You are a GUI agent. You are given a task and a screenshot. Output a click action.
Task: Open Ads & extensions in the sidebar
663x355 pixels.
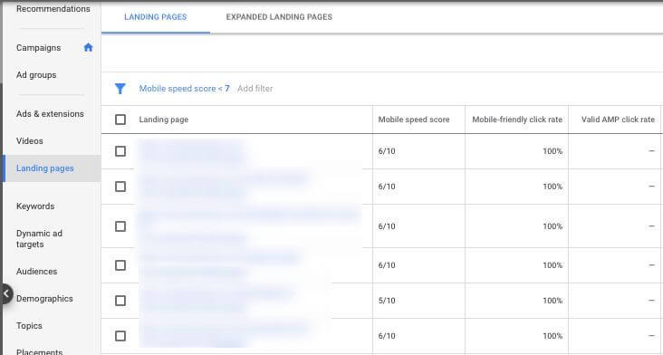click(x=50, y=114)
